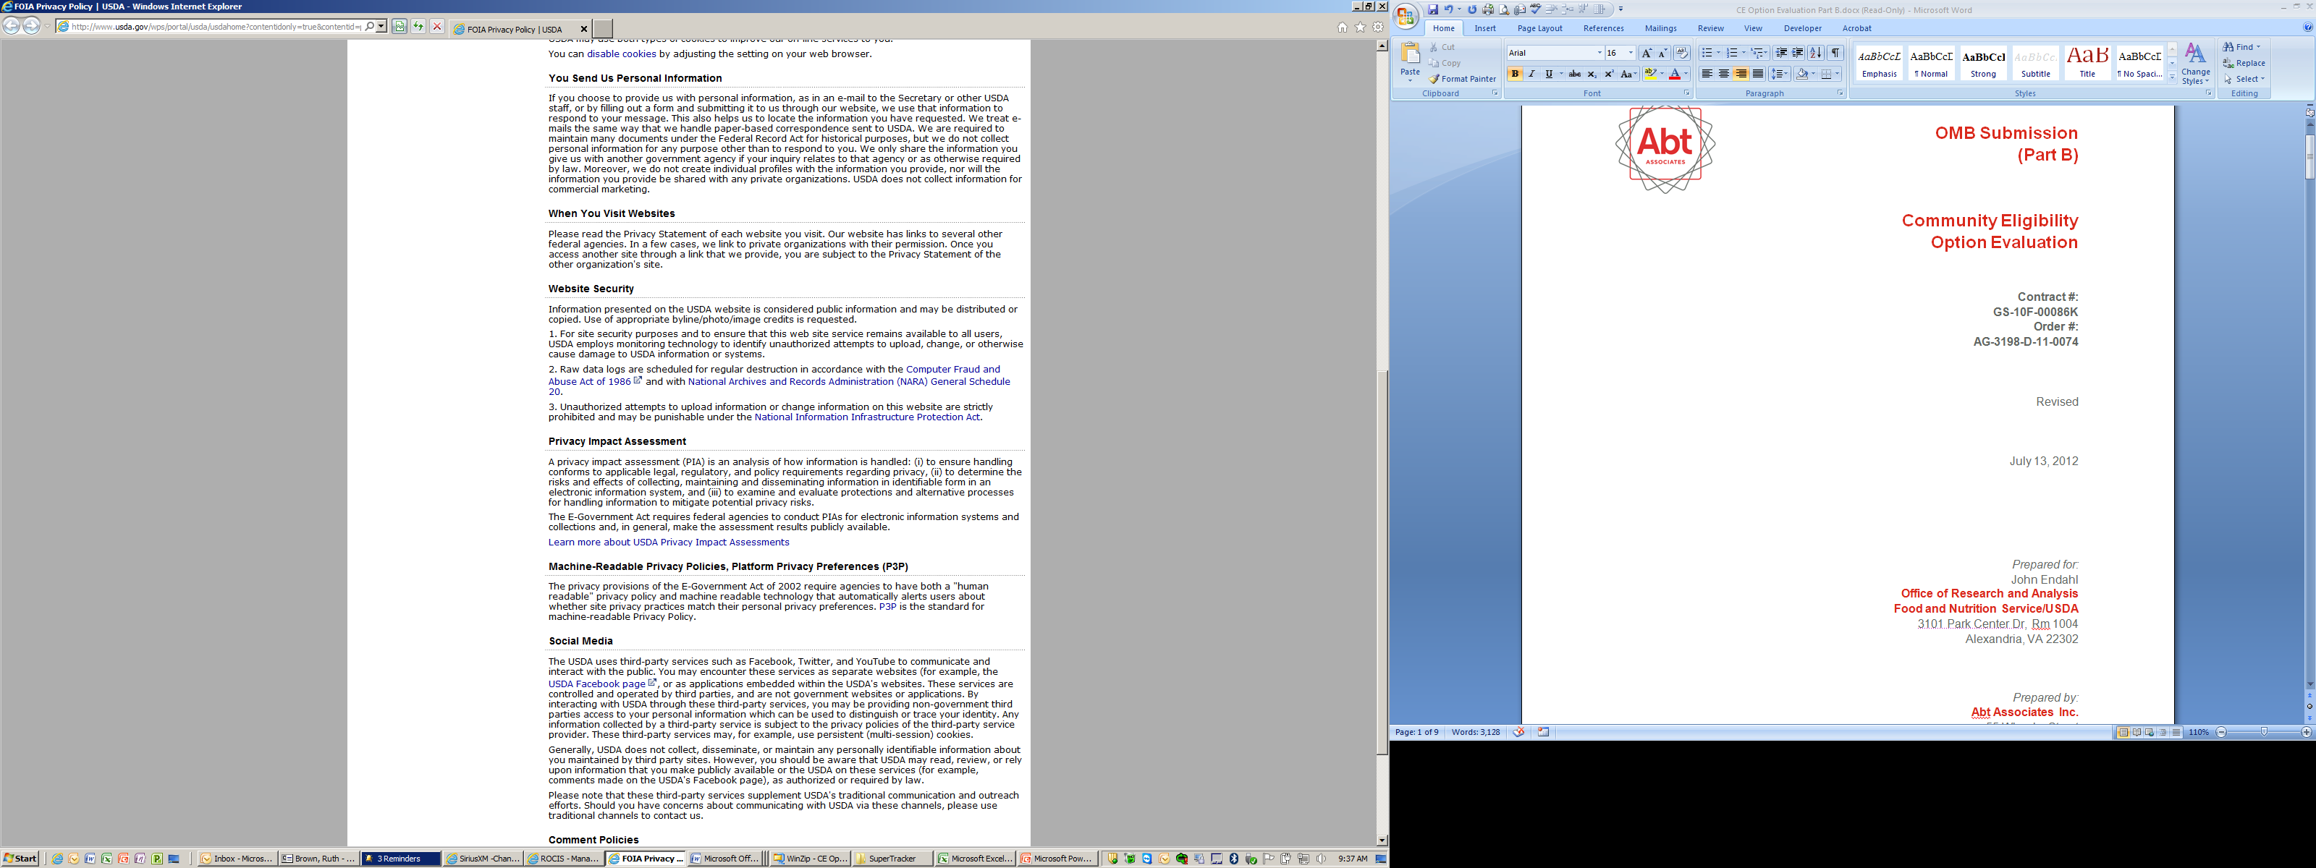This screenshot has width=2316, height=868.
Task: Click the Clear Formatting eraser icon
Action: coord(1681,53)
